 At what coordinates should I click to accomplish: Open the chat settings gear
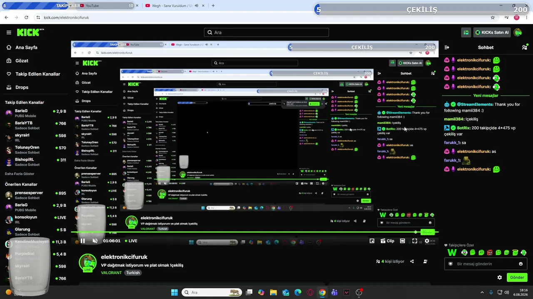point(500,277)
